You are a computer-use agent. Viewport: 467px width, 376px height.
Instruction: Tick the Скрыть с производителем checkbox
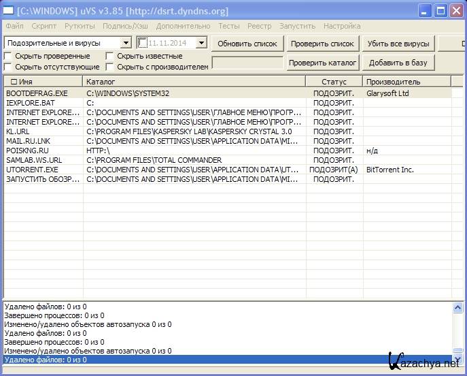click(110, 67)
